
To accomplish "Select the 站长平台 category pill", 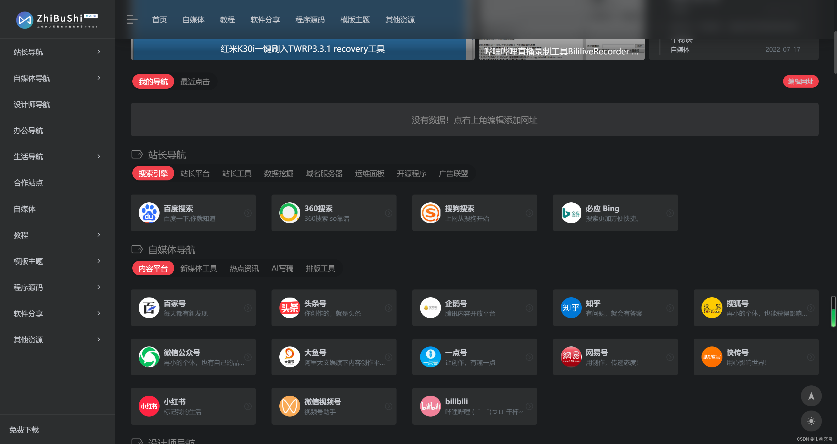I will pos(195,173).
